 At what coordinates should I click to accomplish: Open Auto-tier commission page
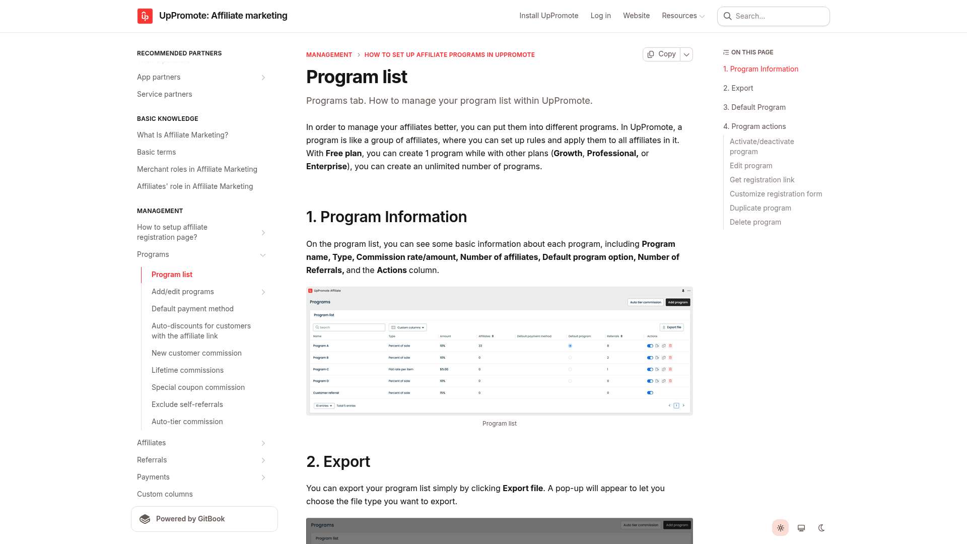point(187,422)
